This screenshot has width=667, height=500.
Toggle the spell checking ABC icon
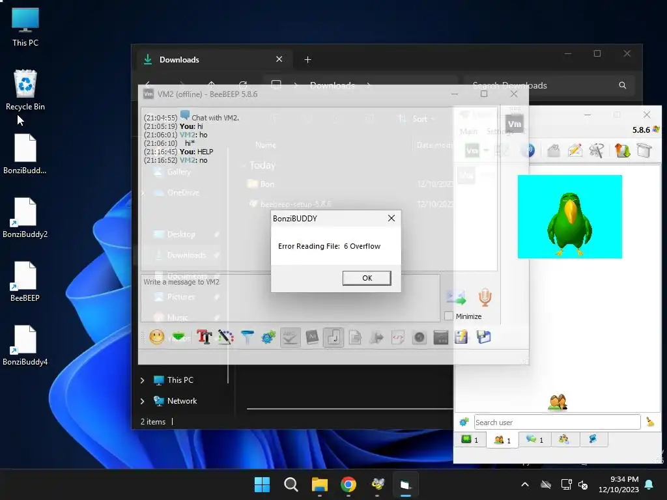(290, 337)
